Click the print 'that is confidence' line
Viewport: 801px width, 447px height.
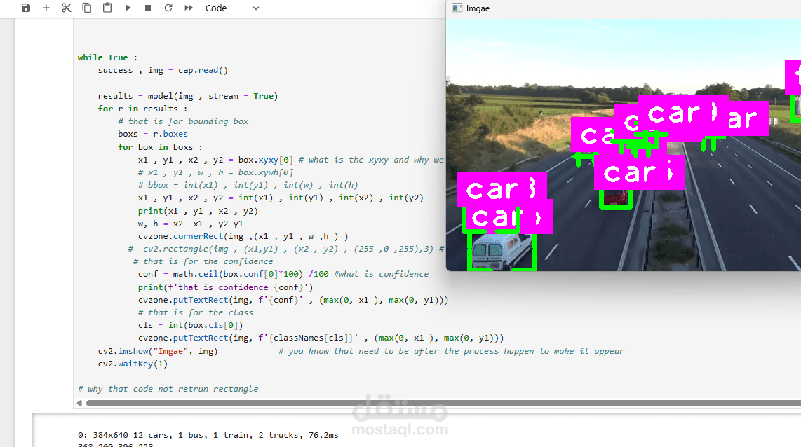coord(225,287)
